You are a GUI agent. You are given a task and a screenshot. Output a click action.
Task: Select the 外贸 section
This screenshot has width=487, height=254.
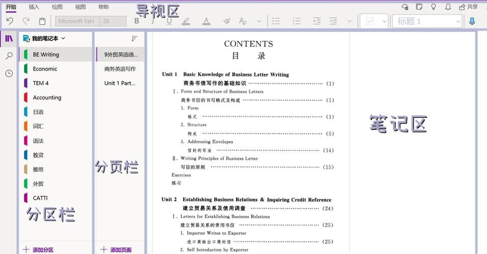pos(56,184)
